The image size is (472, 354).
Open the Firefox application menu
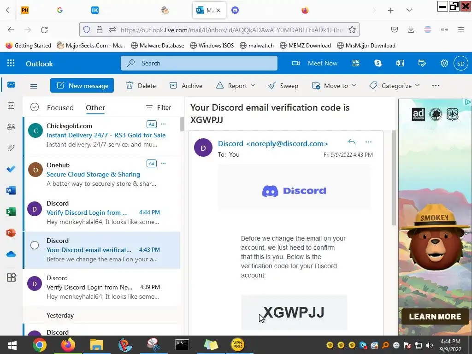(x=460, y=29)
